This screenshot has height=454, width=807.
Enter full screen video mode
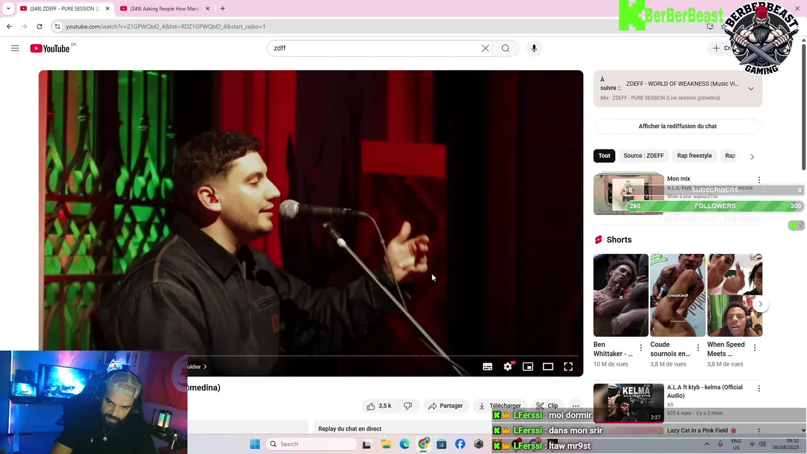point(568,366)
